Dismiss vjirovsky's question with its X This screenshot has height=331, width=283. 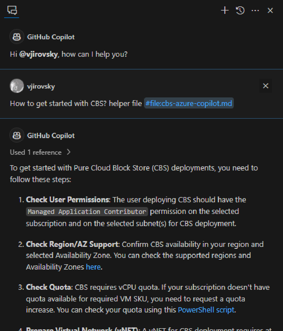[x=265, y=86]
